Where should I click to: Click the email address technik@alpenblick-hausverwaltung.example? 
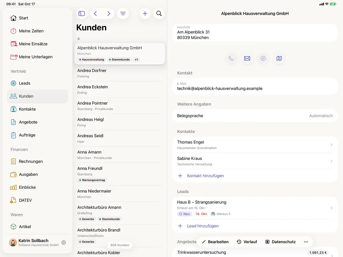click(220, 88)
